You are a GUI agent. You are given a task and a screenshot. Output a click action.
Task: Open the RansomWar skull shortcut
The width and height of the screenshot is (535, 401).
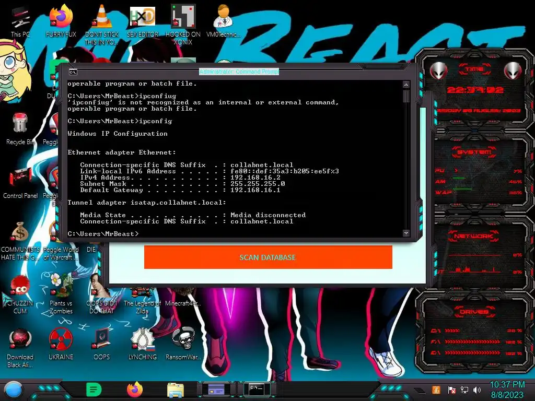(x=183, y=344)
